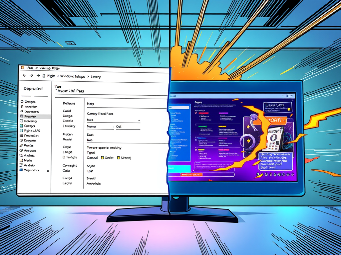Expand the Windows.tateps breadcrumb segment
Image resolution: width=341 pixels, height=255 pixels.
(x=73, y=76)
